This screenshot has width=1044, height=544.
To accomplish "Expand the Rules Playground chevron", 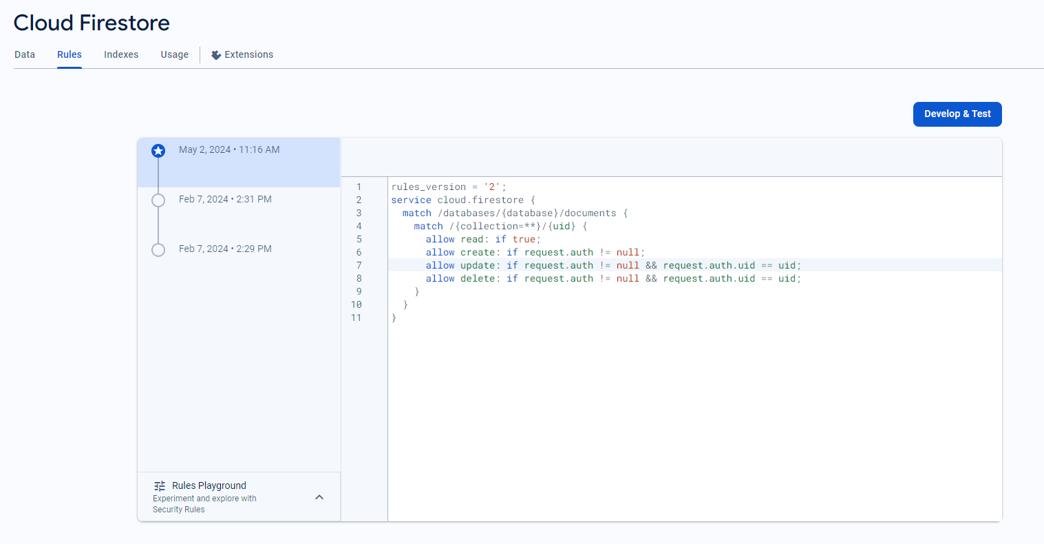I will click(x=319, y=497).
